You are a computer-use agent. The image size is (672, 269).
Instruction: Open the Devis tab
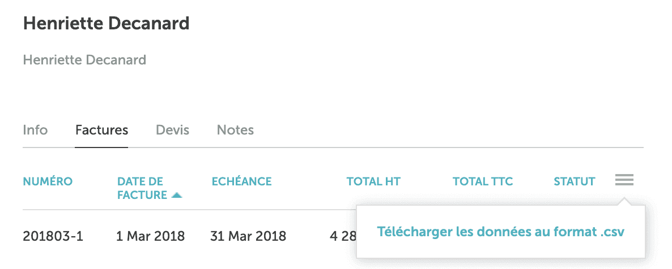coord(172,130)
